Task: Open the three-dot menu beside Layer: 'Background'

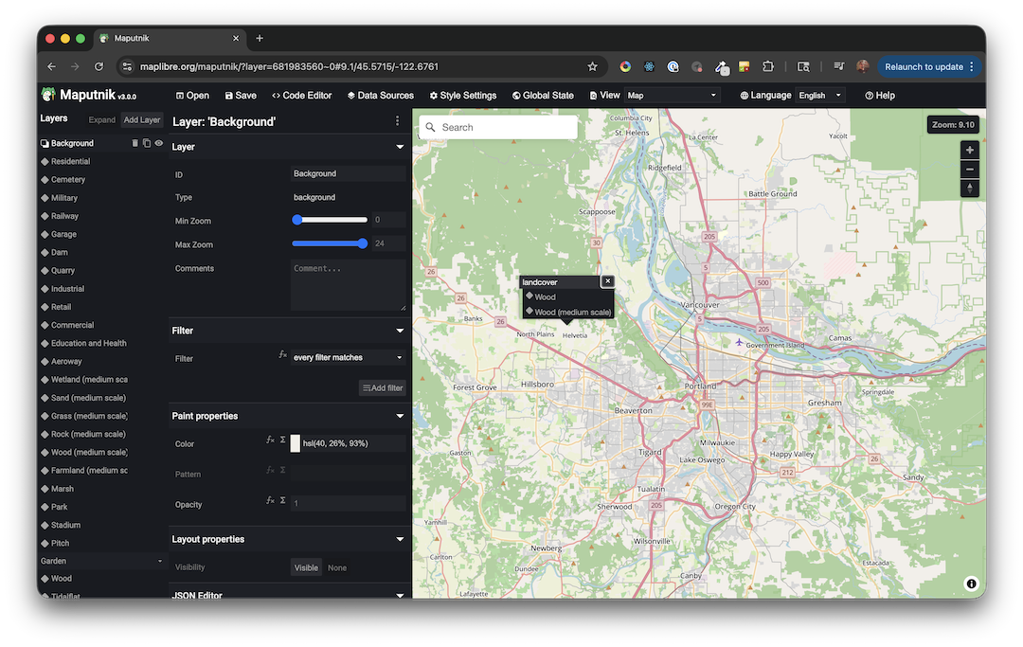Action: click(x=395, y=121)
